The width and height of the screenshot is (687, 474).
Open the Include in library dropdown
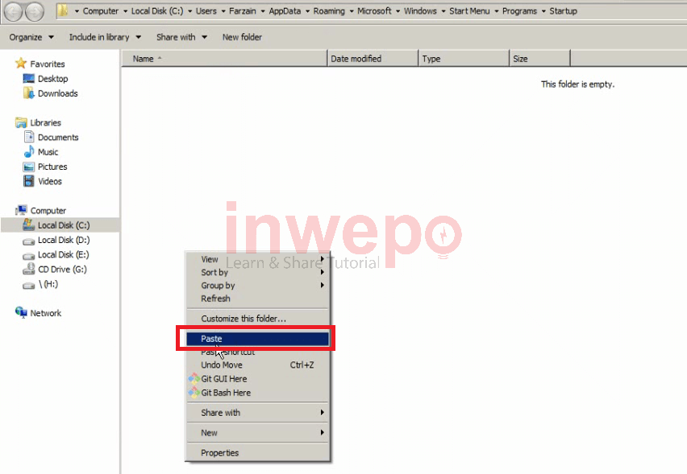point(105,37)
